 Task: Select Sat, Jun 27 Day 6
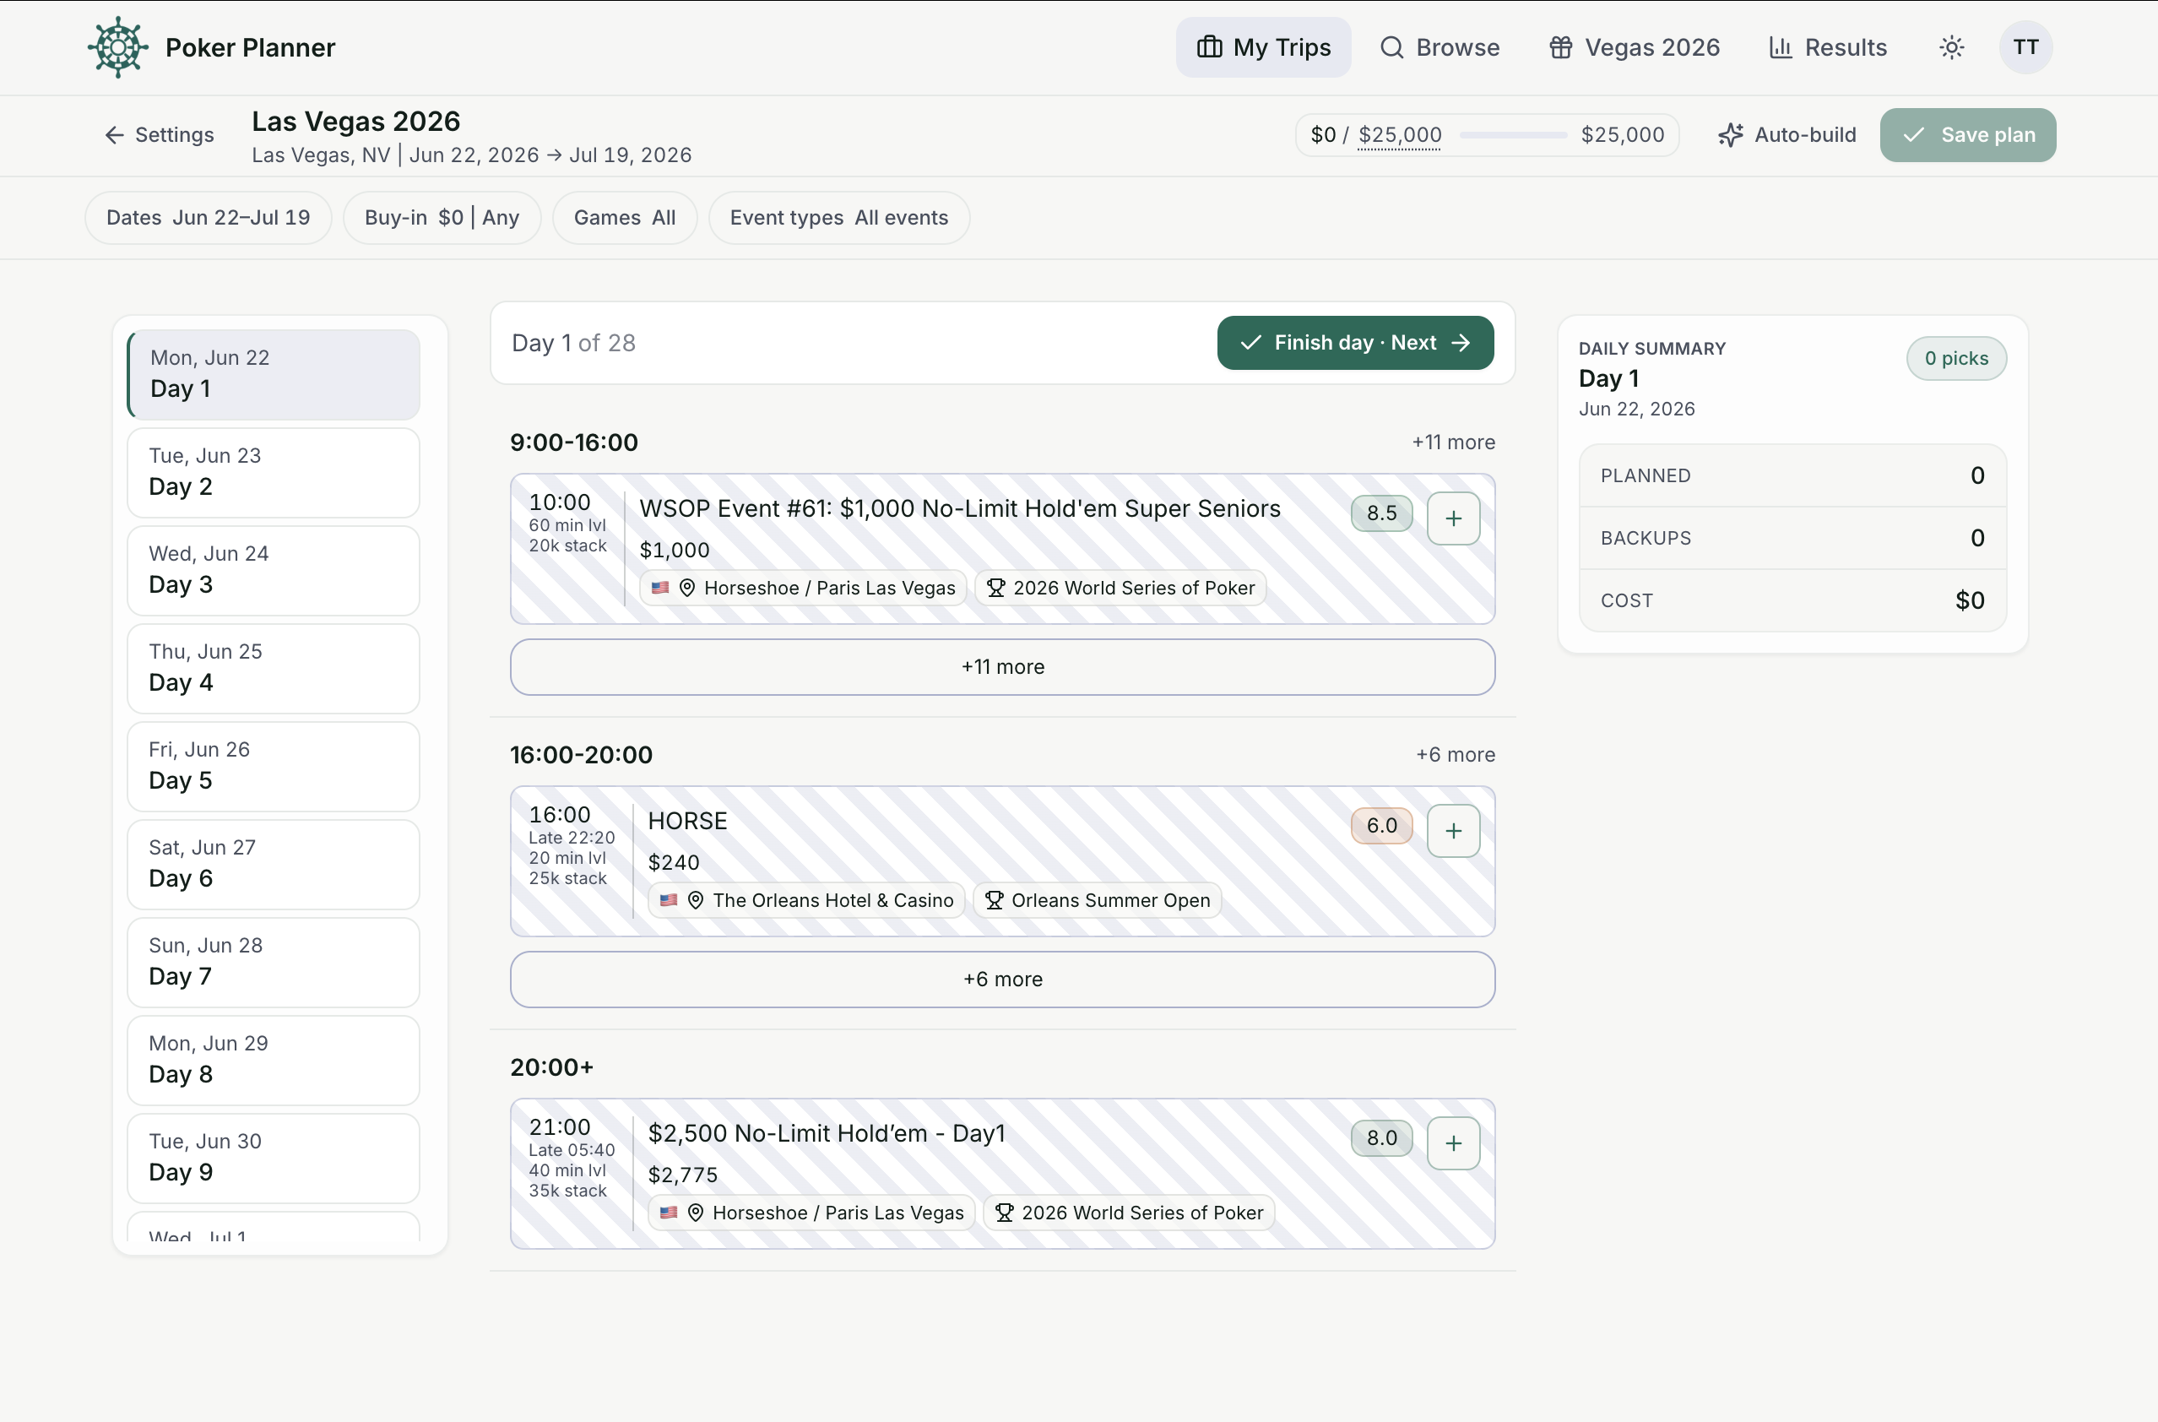[274, 865]
